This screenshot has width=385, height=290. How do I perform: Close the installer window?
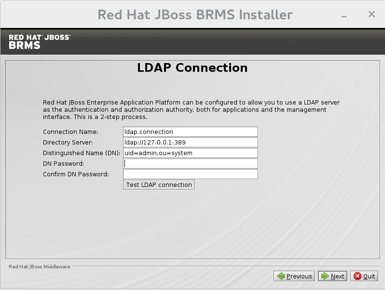click(x=372, y=14)
